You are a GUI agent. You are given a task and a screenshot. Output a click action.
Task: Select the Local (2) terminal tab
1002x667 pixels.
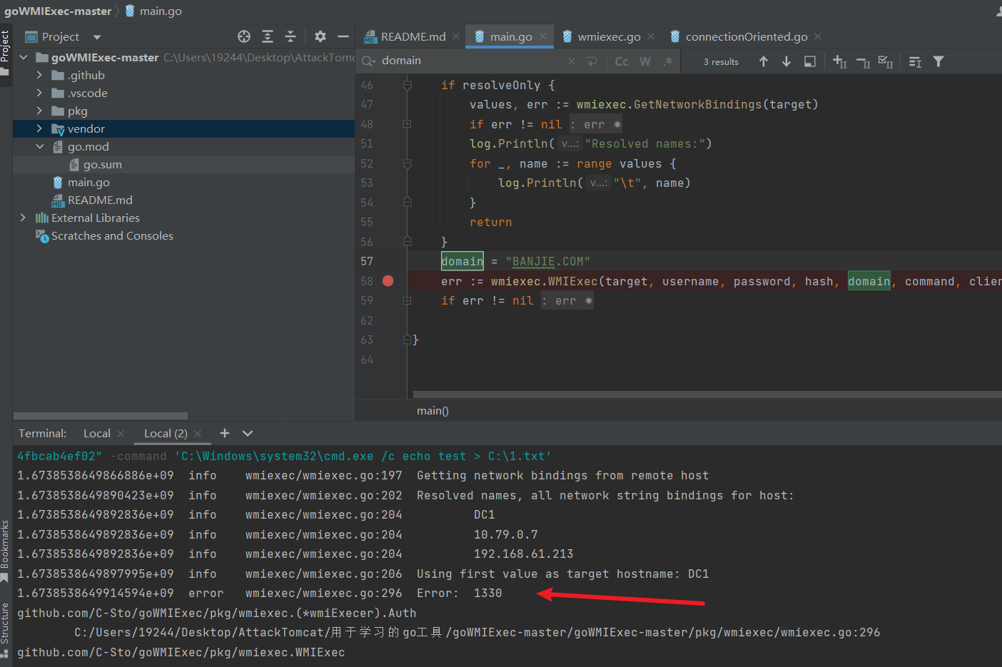point(166,433)
